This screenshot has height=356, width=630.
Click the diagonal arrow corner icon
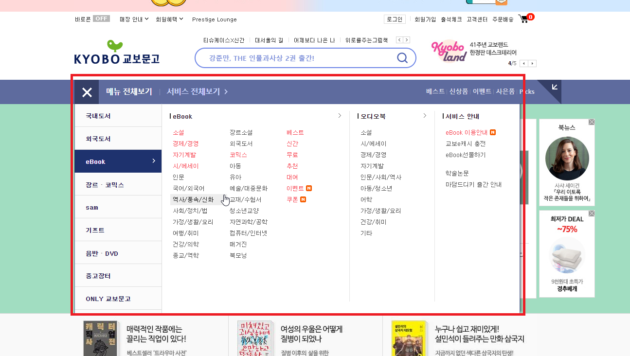point(554,87)
